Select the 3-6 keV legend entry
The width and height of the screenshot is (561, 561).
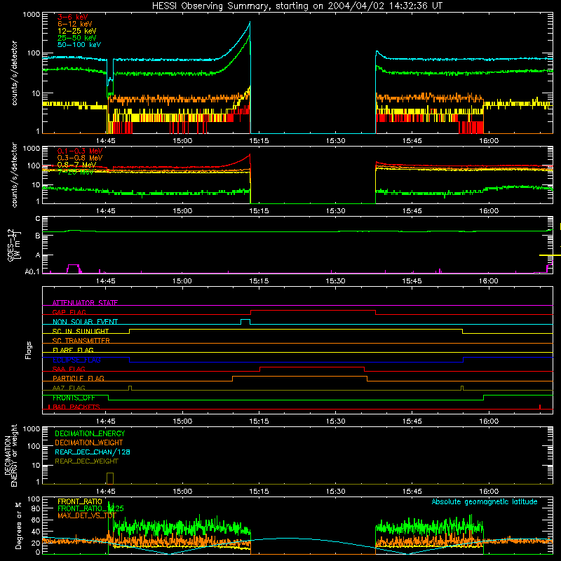tap(72, 17)
